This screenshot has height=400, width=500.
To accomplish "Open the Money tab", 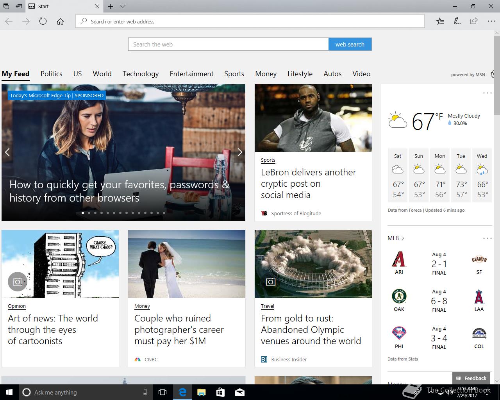I will (266, 74).
